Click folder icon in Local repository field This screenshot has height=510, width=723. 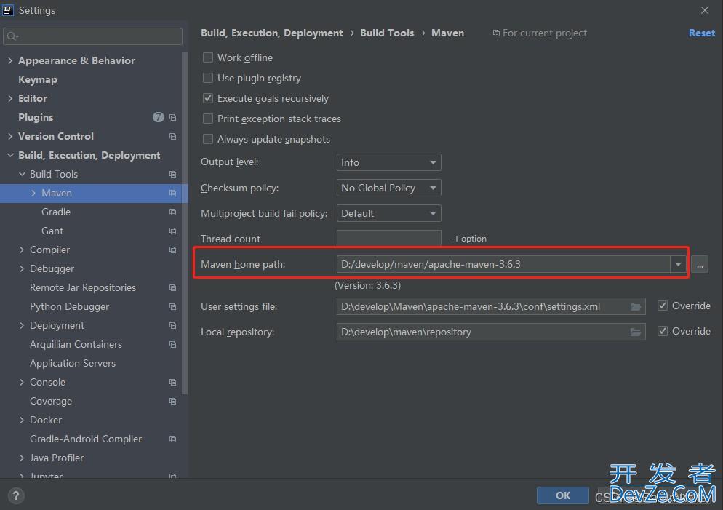(x=636, y=332)
